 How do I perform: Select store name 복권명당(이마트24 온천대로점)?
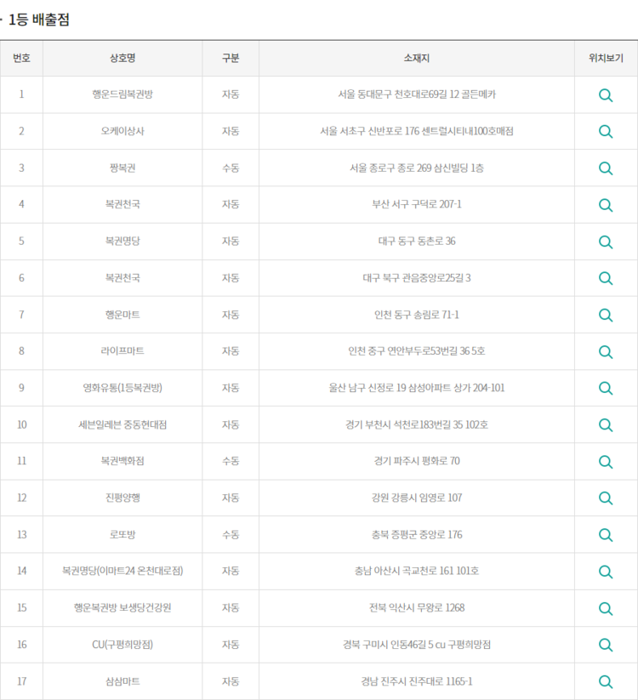(122, 571)
